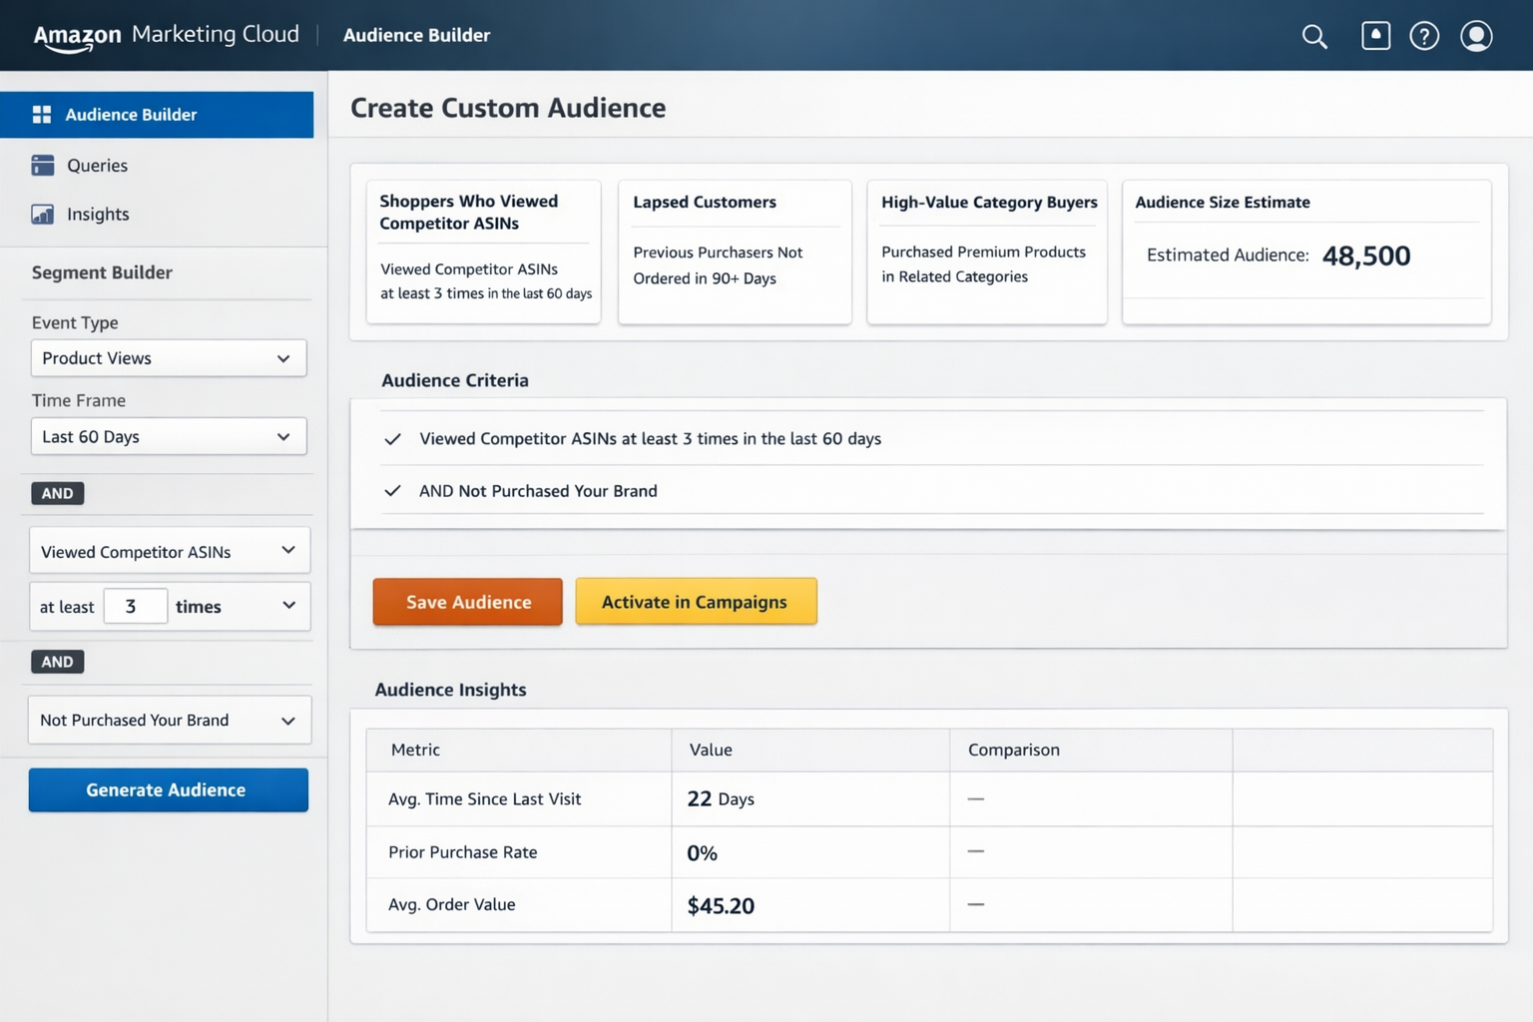Check the Not Purchased Your Brand criterion

392,491
